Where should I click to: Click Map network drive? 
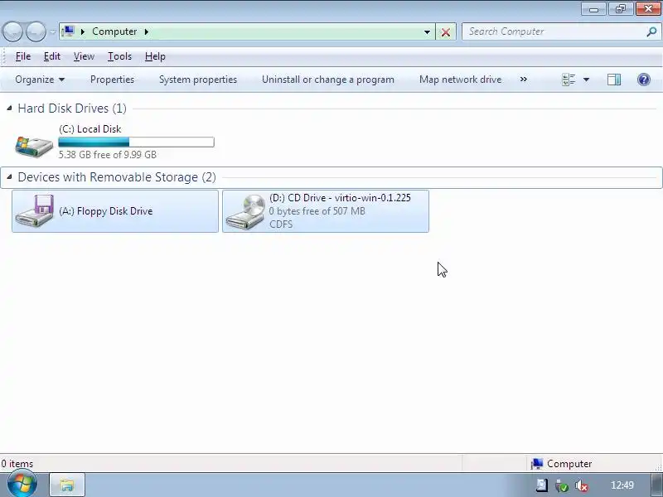[461, 80]
